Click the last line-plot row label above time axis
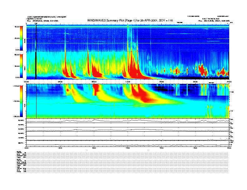Screen dimensions: 247x190 tap(21, 143)
